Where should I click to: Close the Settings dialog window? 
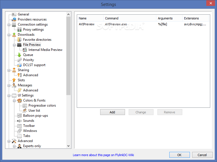211,3
